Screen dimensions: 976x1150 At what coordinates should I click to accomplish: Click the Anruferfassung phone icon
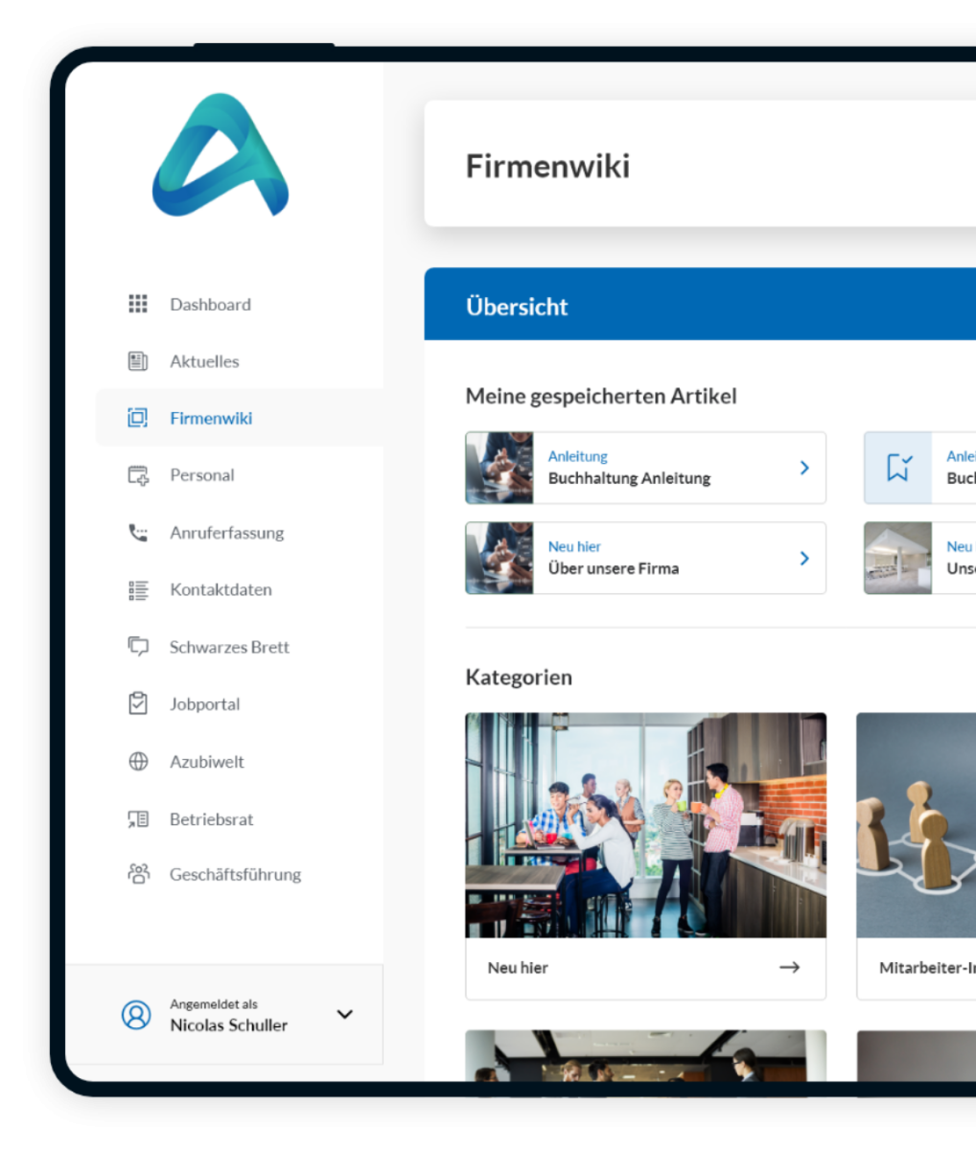click(138, 533)
